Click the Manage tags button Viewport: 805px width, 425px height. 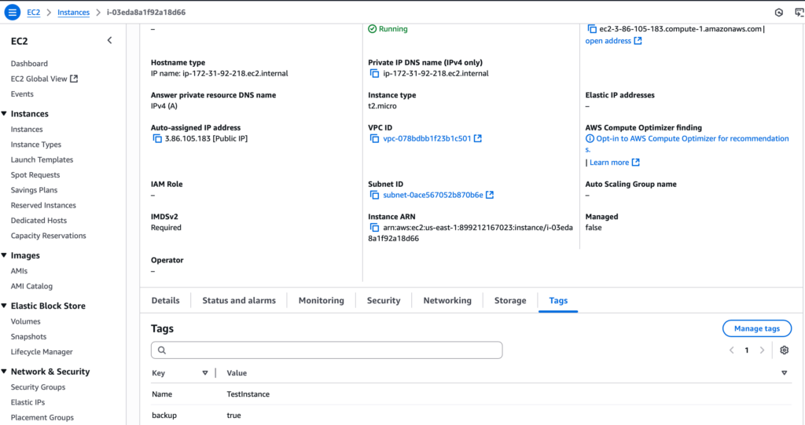click(756, 328)
